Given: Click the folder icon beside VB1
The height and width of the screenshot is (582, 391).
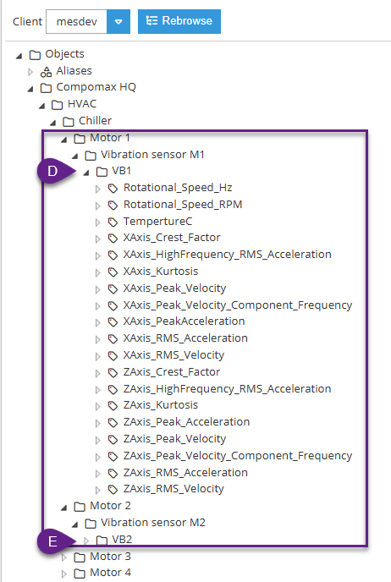Looking at the screenshot, I should 102,172.
